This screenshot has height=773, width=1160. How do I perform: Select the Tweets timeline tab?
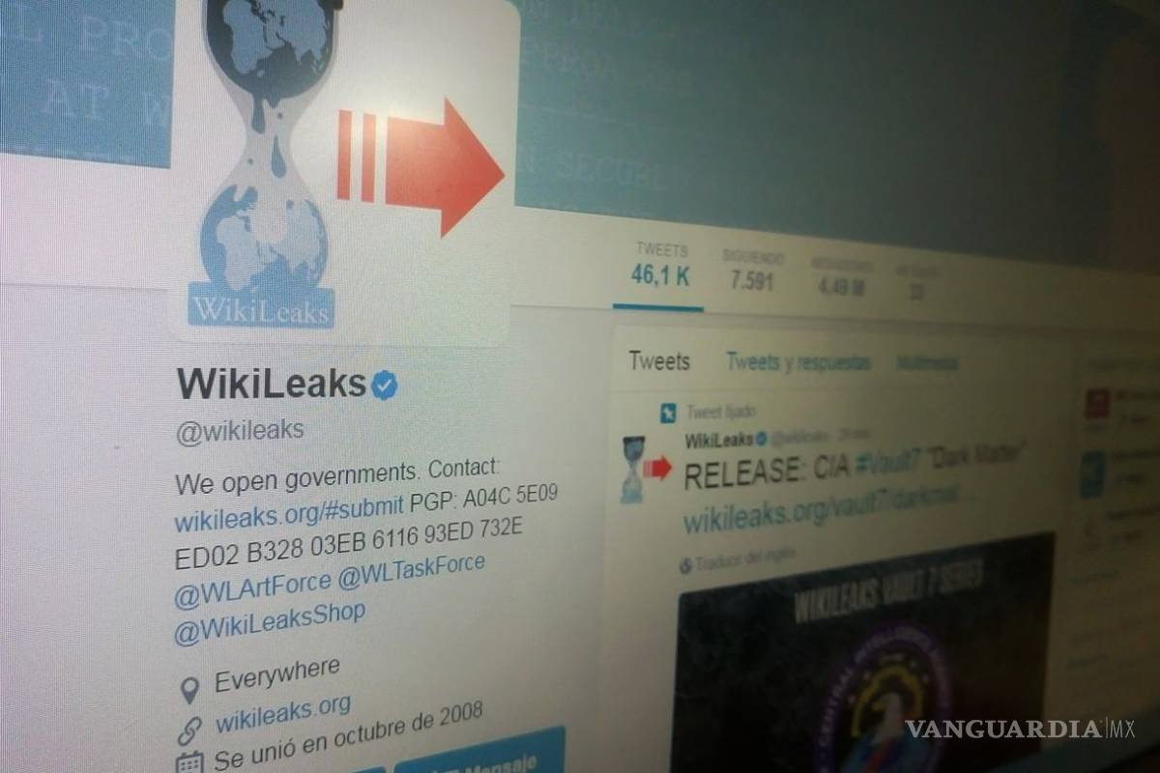click(659, 362)
